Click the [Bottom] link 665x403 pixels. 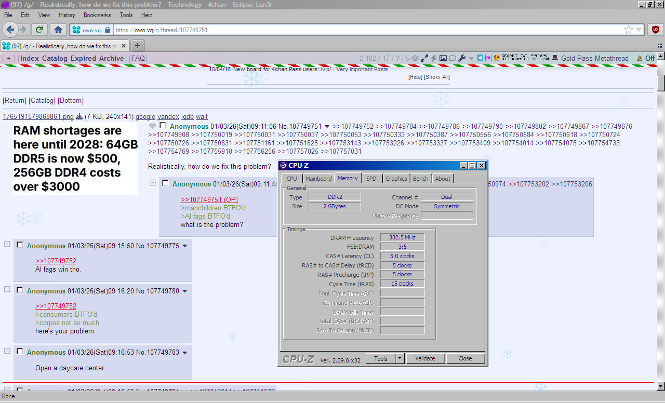click(71, 100)
